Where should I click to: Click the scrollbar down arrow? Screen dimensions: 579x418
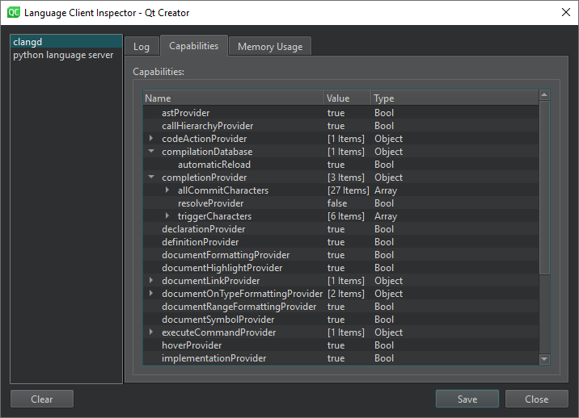coord(544,359)
